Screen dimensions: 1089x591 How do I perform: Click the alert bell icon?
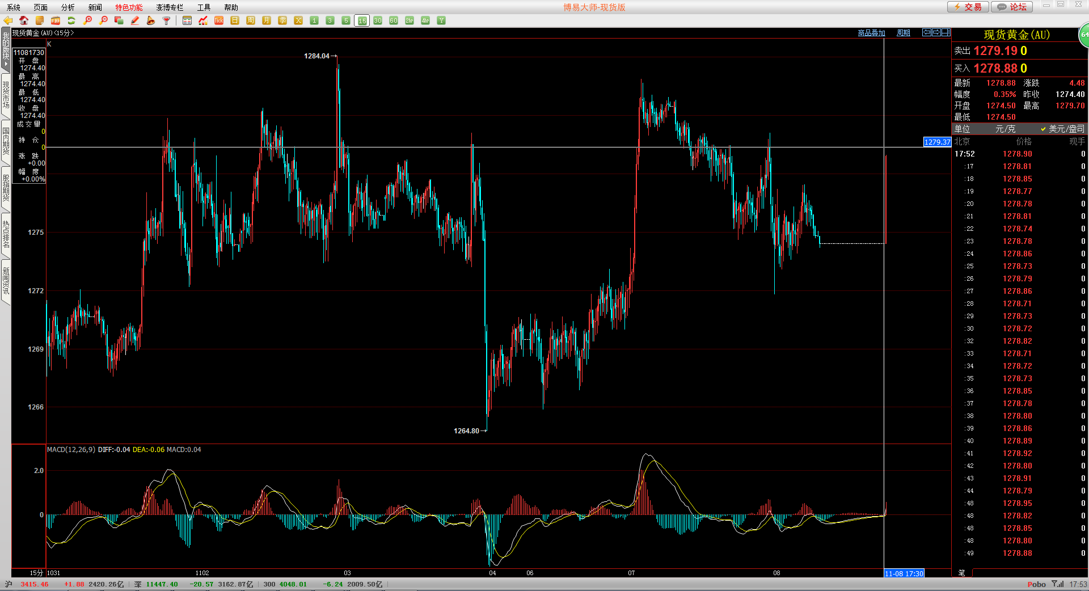[151, 20]
